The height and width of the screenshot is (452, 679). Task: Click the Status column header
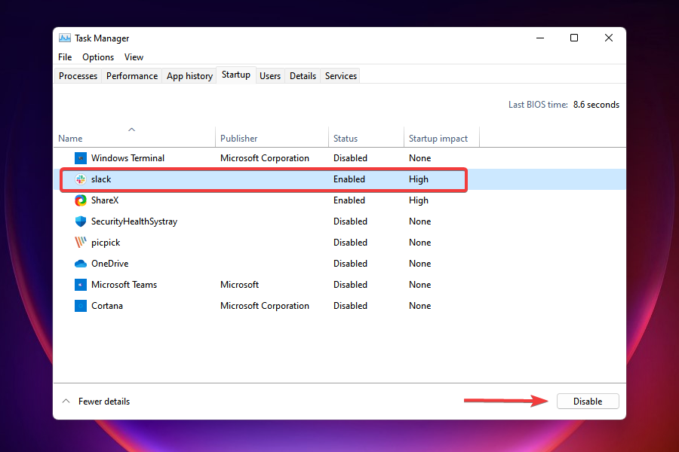[346, 138]
